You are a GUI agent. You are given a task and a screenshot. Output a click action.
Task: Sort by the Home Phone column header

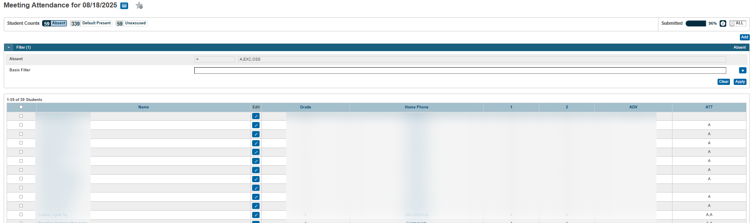(417, 107)
